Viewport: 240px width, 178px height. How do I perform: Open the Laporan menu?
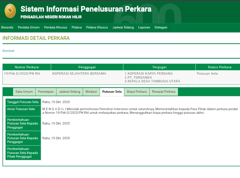[144, 27]
